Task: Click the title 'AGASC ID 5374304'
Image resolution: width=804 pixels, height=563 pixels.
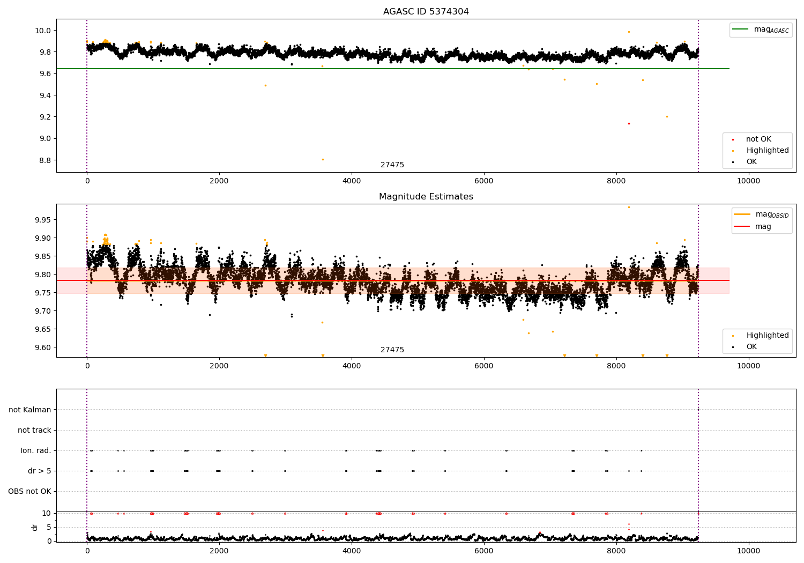Action: (x=426, y=12)
